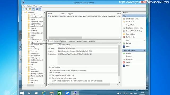Click Delete Folder action link

click(130, 37)
